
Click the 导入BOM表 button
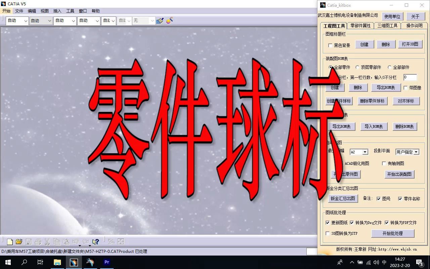374,127
